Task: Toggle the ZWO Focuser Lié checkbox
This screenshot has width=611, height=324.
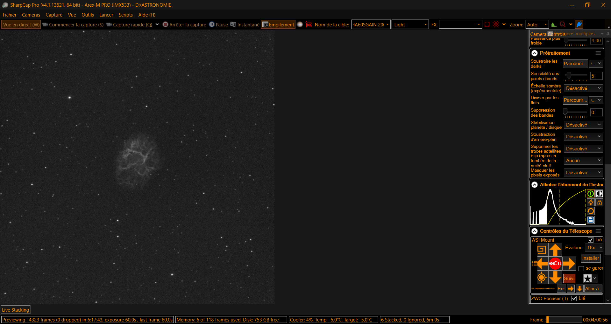Action: (x=574, y=298)
